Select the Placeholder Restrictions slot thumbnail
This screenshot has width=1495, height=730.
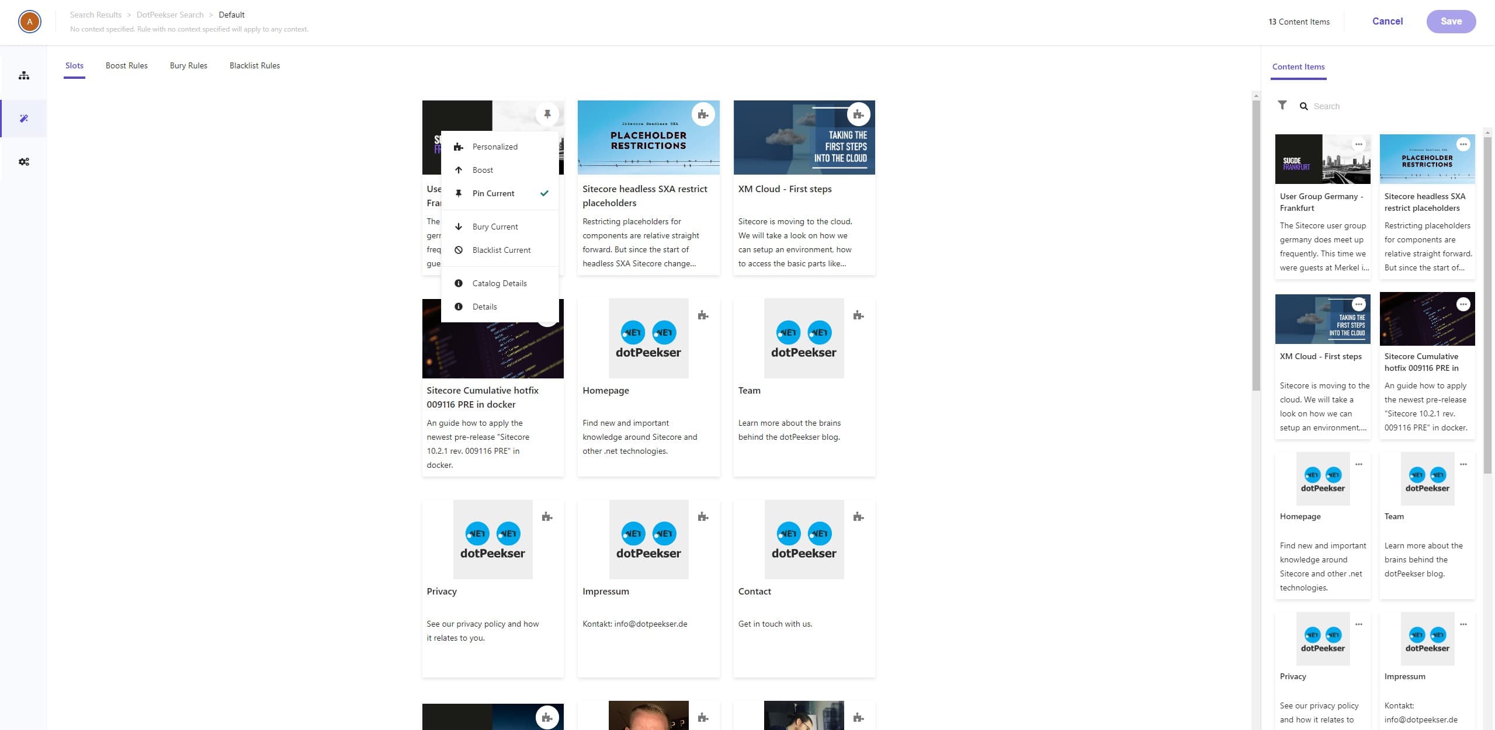click(x=648, y=137)
